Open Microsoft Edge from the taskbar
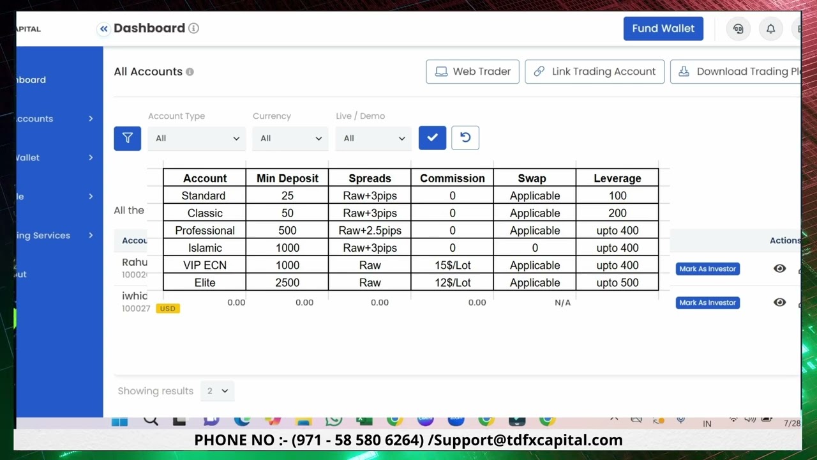Viewport: 817px width, 460px height. pos(242,420)
